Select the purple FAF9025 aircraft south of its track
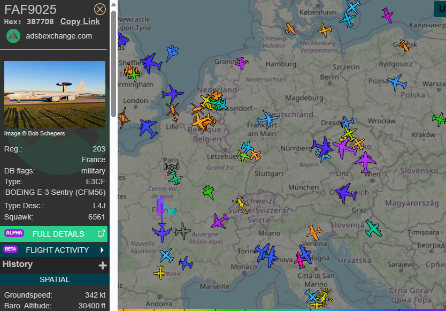Image resolution: width=446 pixels, height=311 pixels. [162, 232]
